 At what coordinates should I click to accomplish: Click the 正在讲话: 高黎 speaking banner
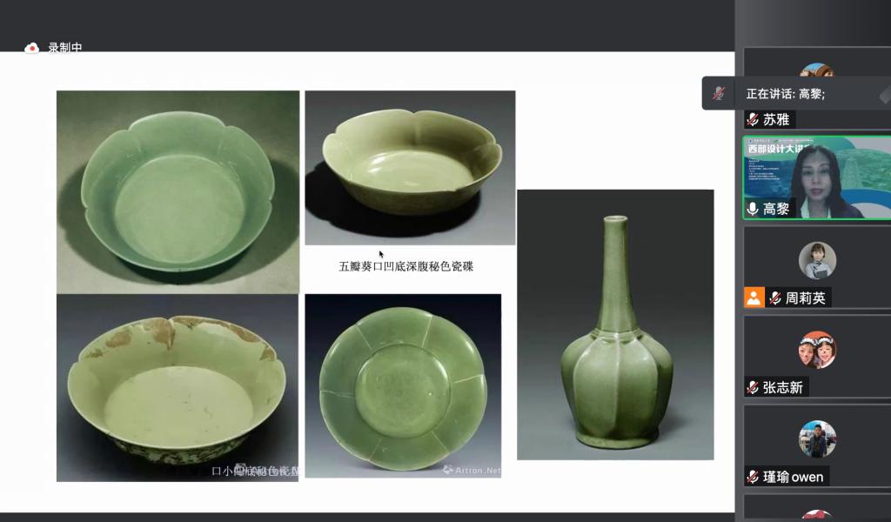coord(796,93)
